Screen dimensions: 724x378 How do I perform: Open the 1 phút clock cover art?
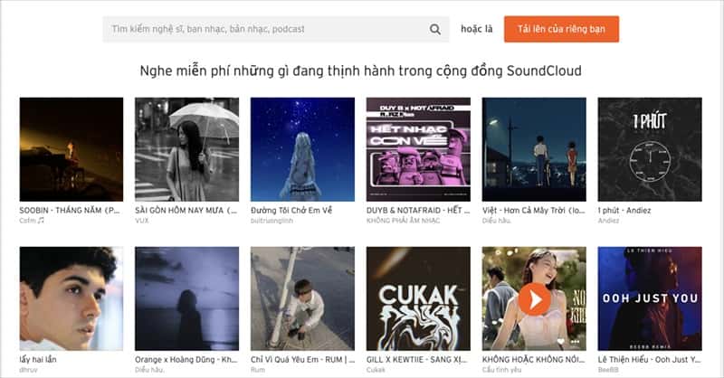[650, 149]
